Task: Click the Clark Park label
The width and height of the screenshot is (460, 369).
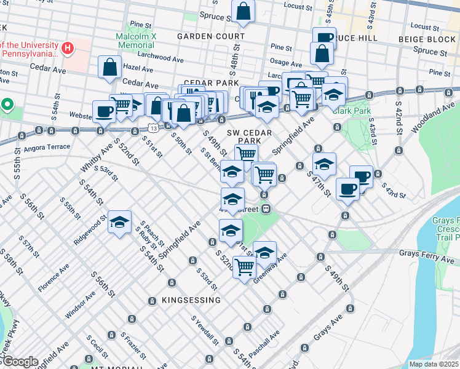Action: [x=351, y=111]
